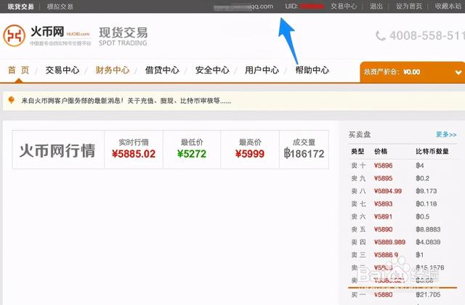The height and width of the screenshot is (305, 465).
Task: Select sell row price ¥5888.9
Action: pos(386,255)
